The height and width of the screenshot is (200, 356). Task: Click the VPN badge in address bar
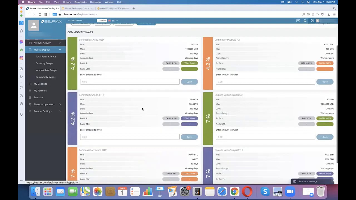(x=55, y=14)
